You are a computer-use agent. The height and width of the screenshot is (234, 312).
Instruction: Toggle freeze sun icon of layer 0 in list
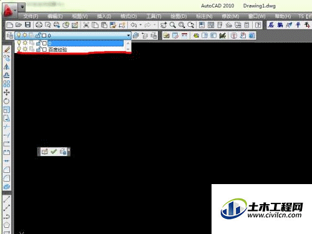(25, 43)
